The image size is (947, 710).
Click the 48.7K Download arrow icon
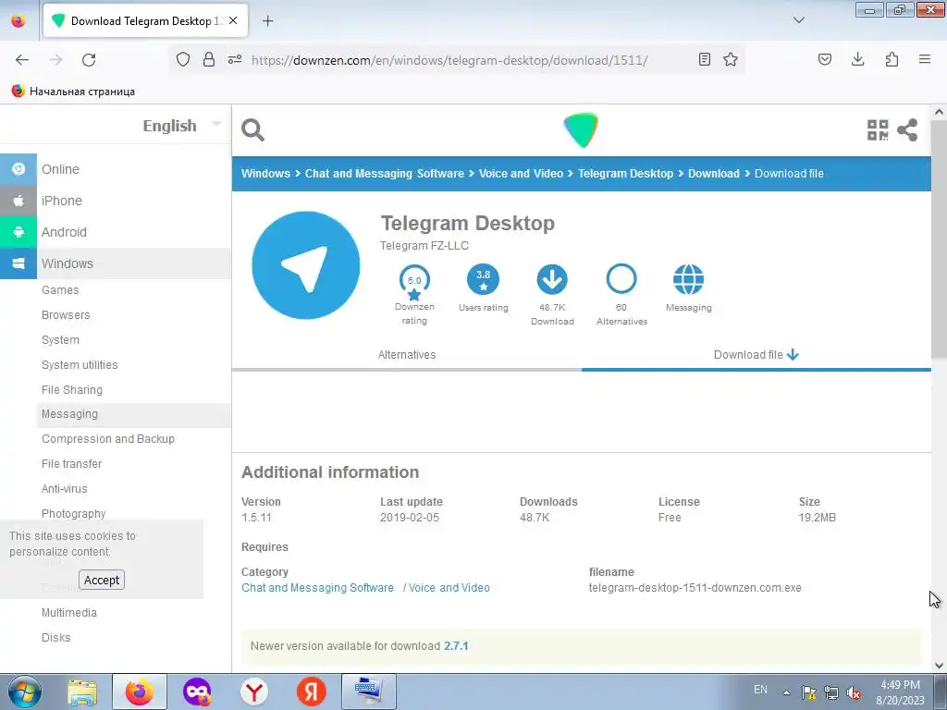[552, 279]
